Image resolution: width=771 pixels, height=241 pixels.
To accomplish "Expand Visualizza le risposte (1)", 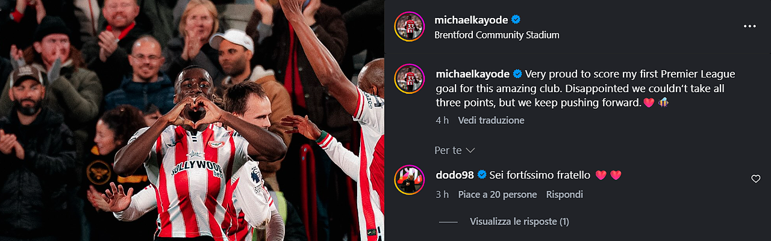I will 519,222.
